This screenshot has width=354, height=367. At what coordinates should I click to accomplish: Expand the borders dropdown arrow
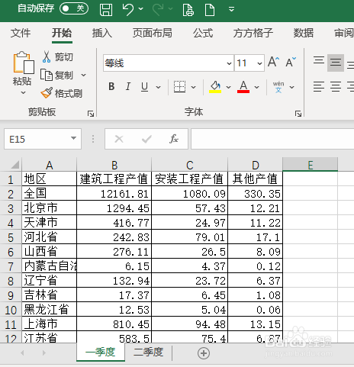tap(193, 87)
